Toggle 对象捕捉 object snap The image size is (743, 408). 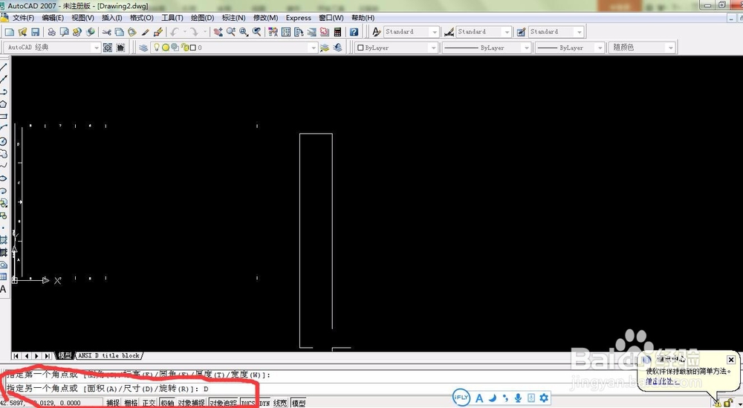point(192,403)
